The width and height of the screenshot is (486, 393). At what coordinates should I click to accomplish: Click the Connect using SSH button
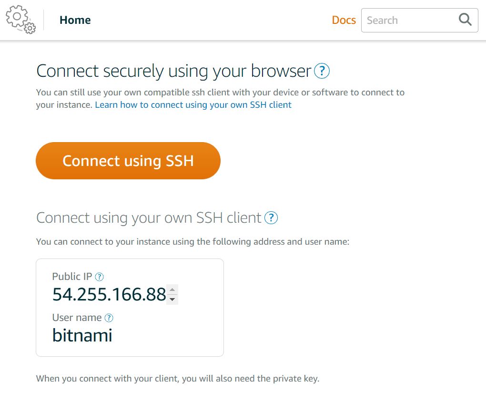point(128,161)
